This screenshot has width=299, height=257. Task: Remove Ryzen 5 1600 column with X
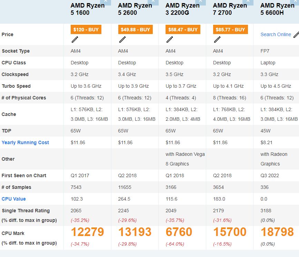tap(106, 2)
